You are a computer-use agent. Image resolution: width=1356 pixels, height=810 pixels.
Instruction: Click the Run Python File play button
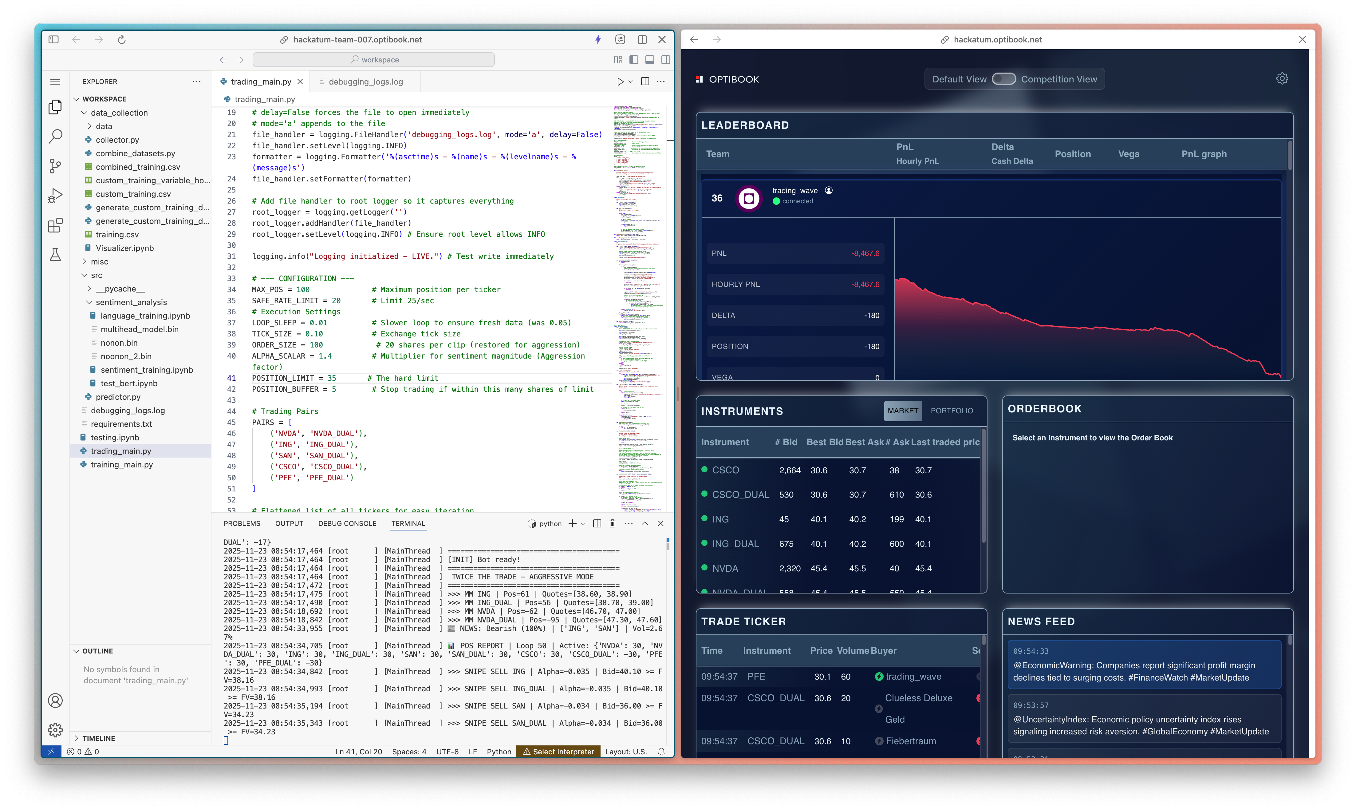tap(620, 82)
